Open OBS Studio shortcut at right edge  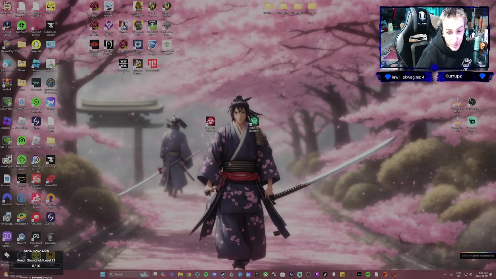[x=472, y=104]
